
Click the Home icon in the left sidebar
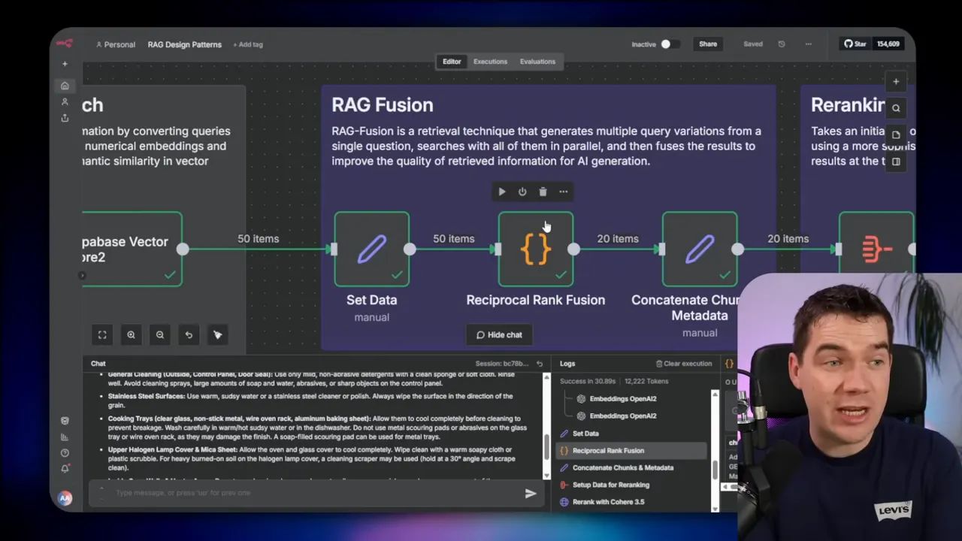pyautogui.click(x=65, y=86)
